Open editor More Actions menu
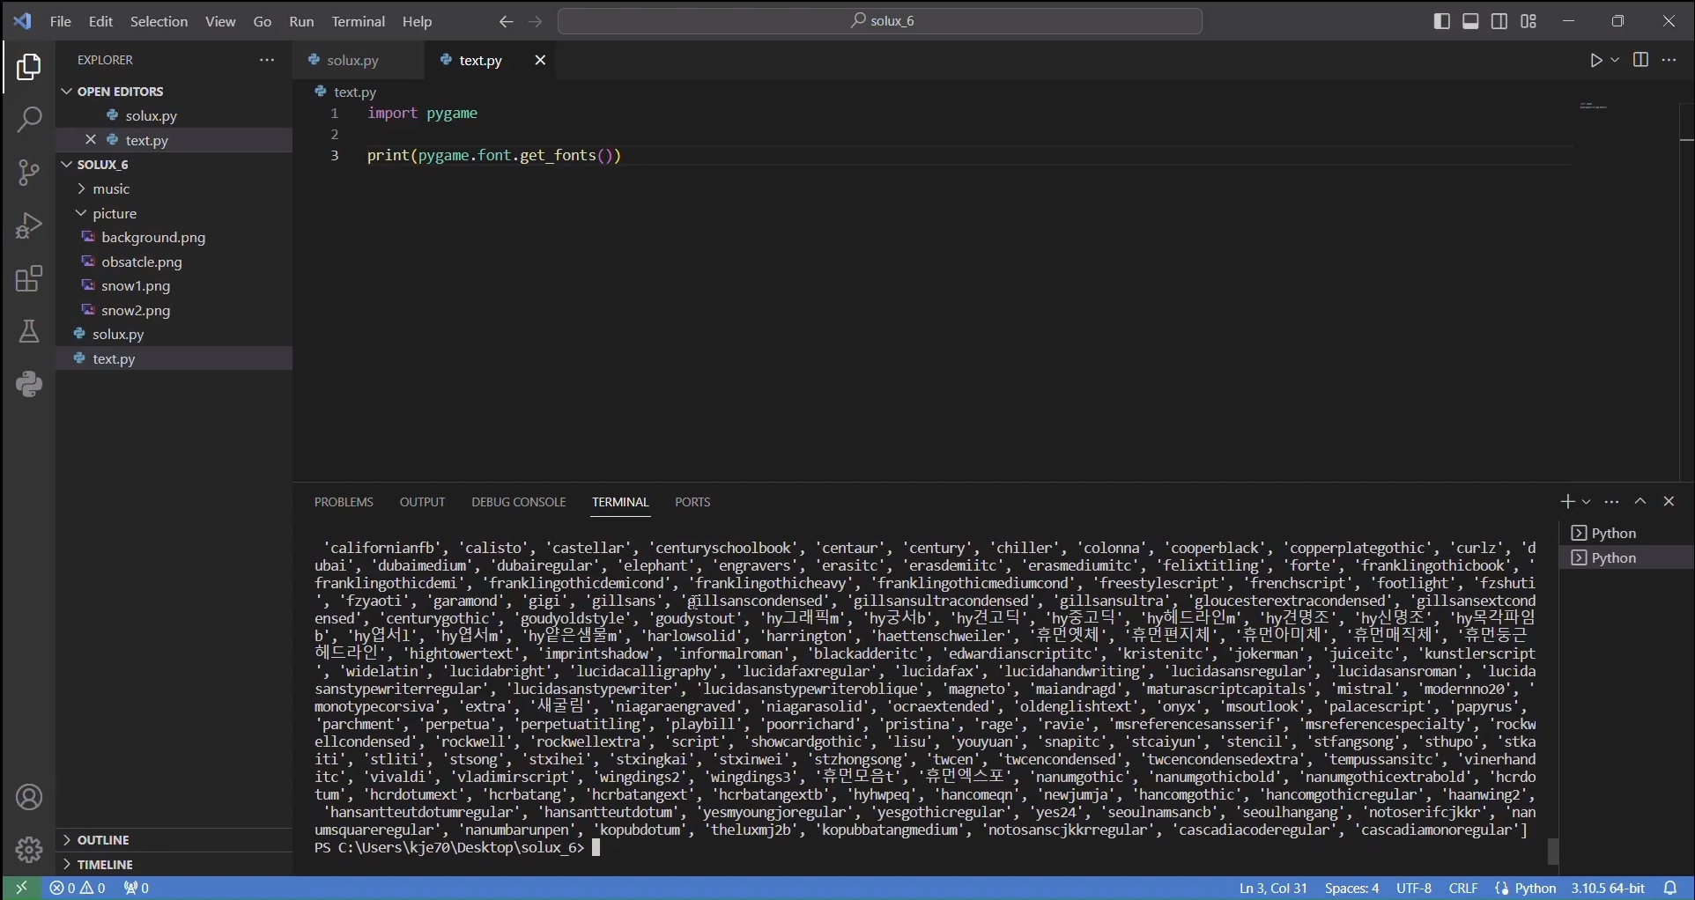The height and width of the screenshot is (900, 1695). 1669,60
